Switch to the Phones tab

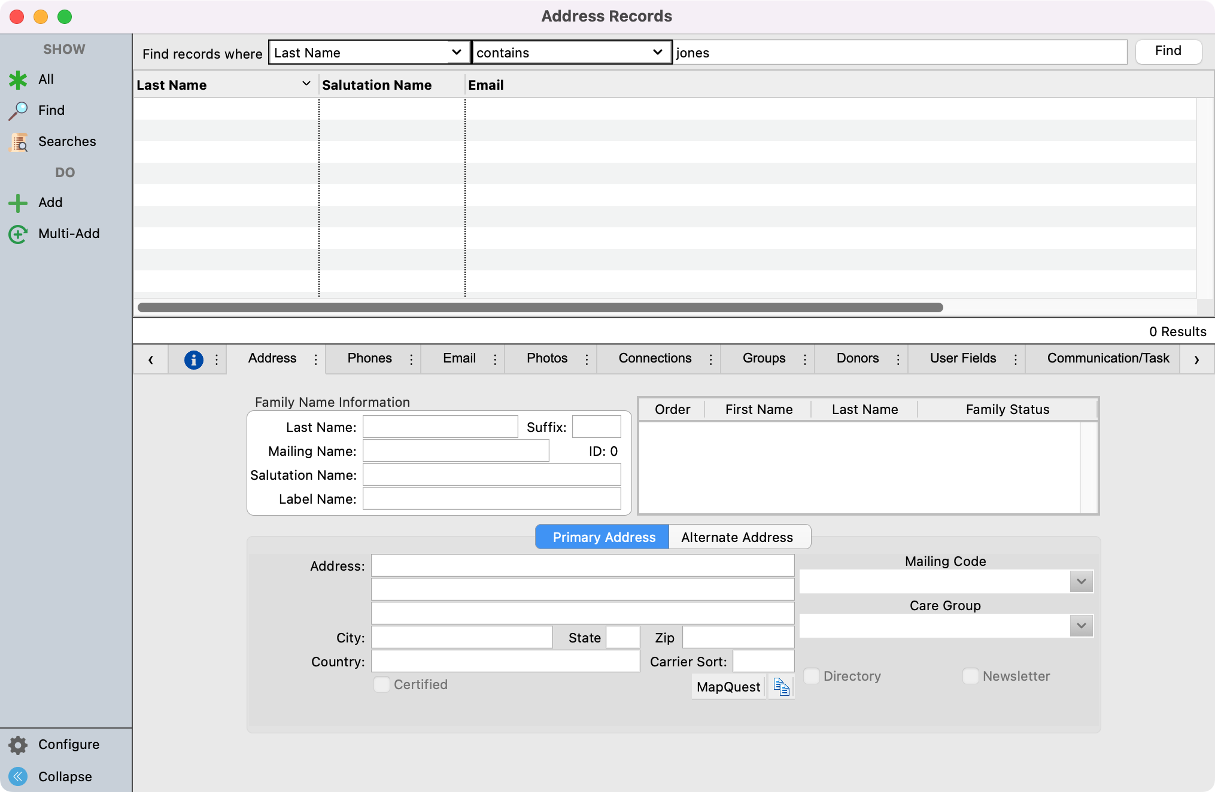coord(369,358)
